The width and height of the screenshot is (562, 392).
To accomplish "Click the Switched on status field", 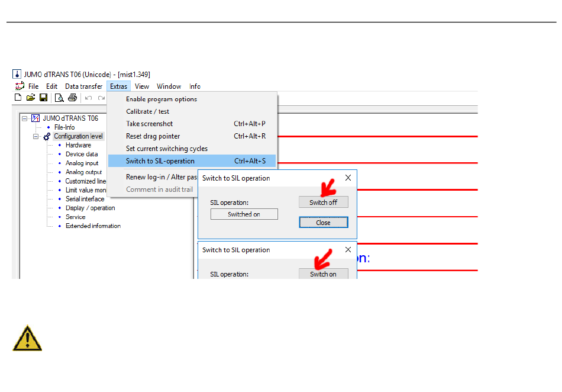I will pyautogui.click(x=244, y=214).
